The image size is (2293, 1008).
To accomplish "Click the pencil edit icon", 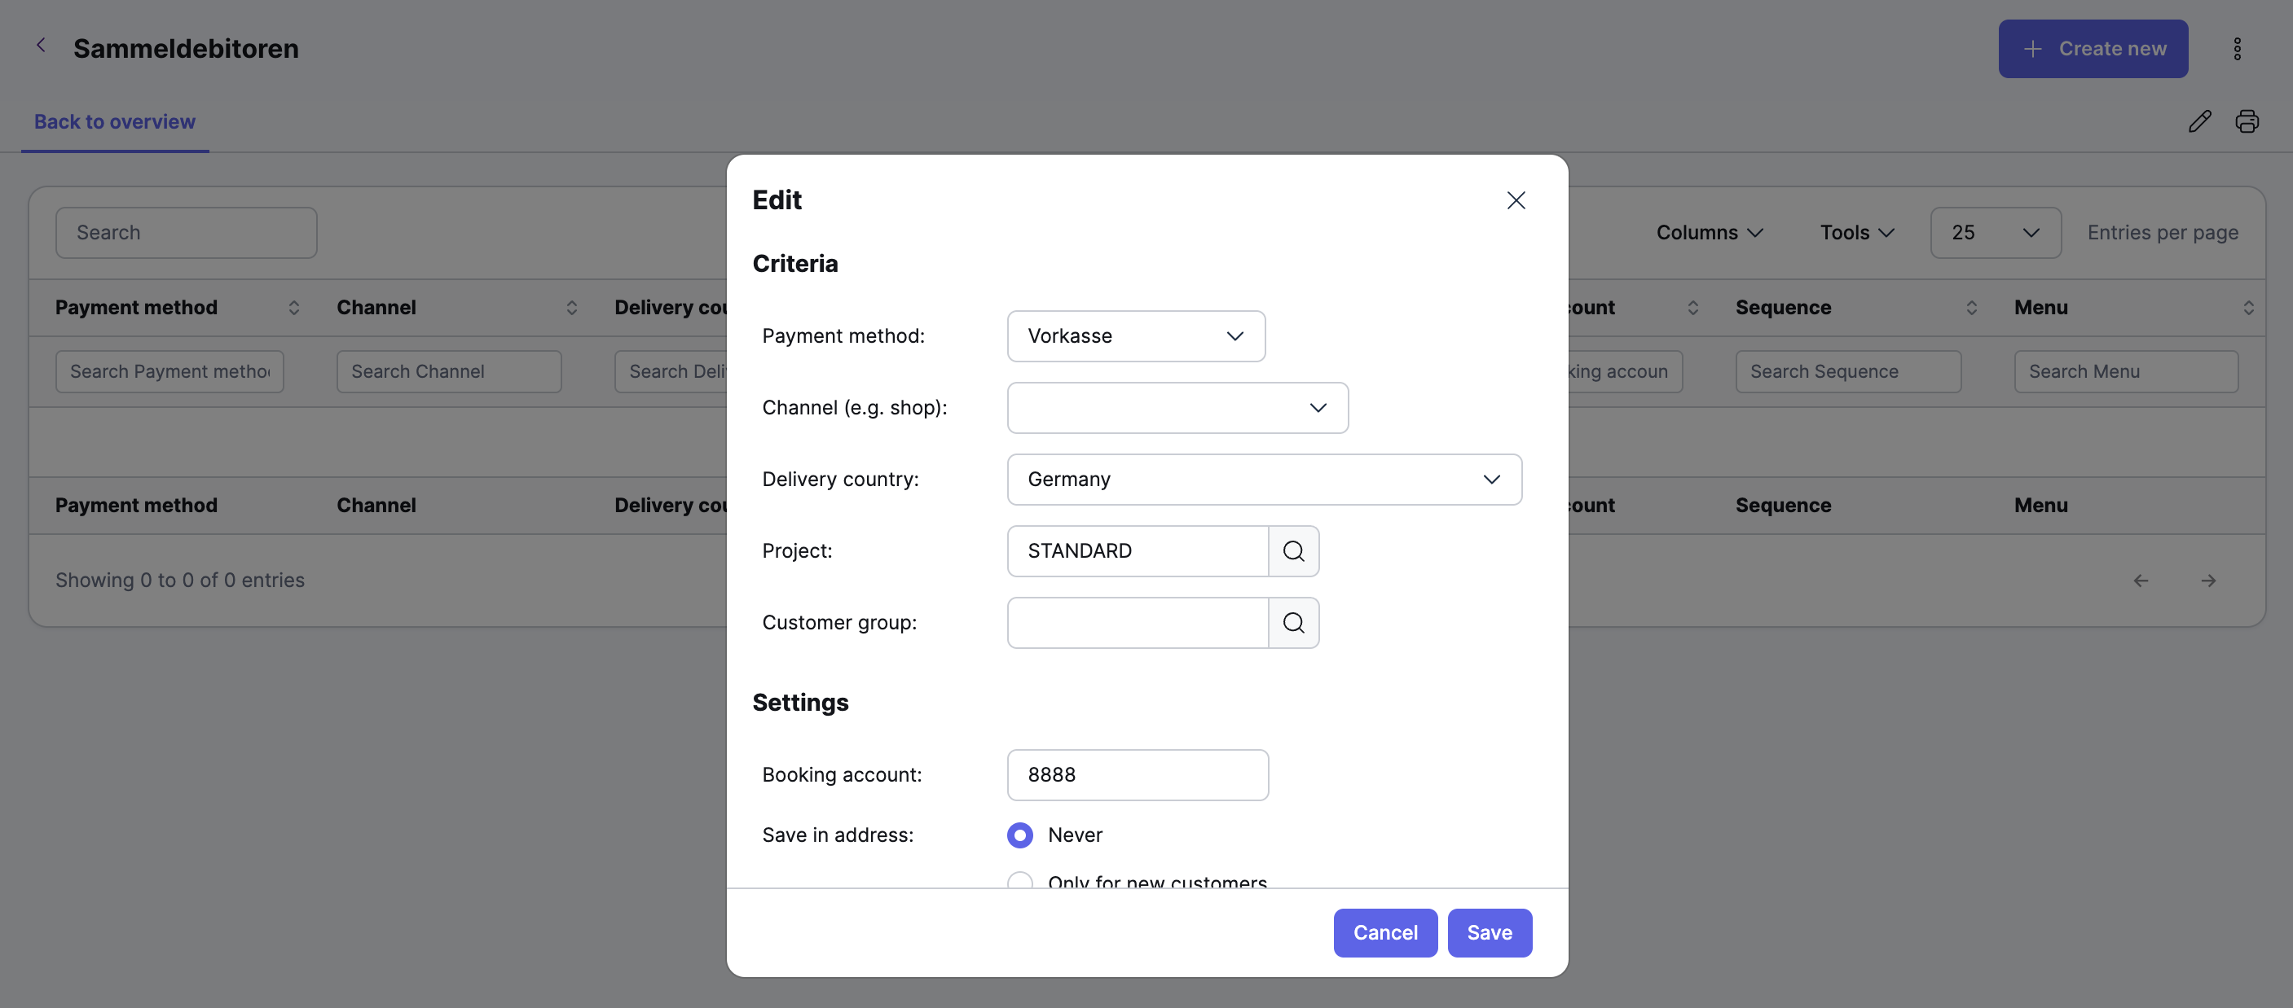I will click(x=2199, y=121).
